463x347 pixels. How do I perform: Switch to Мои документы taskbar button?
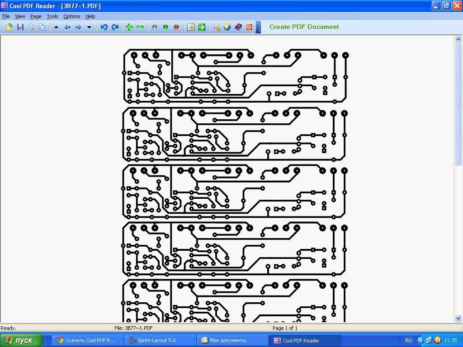(x=232, y=340)
